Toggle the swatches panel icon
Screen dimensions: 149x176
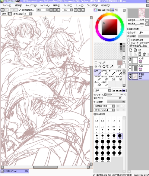click(x=112, y=10)
